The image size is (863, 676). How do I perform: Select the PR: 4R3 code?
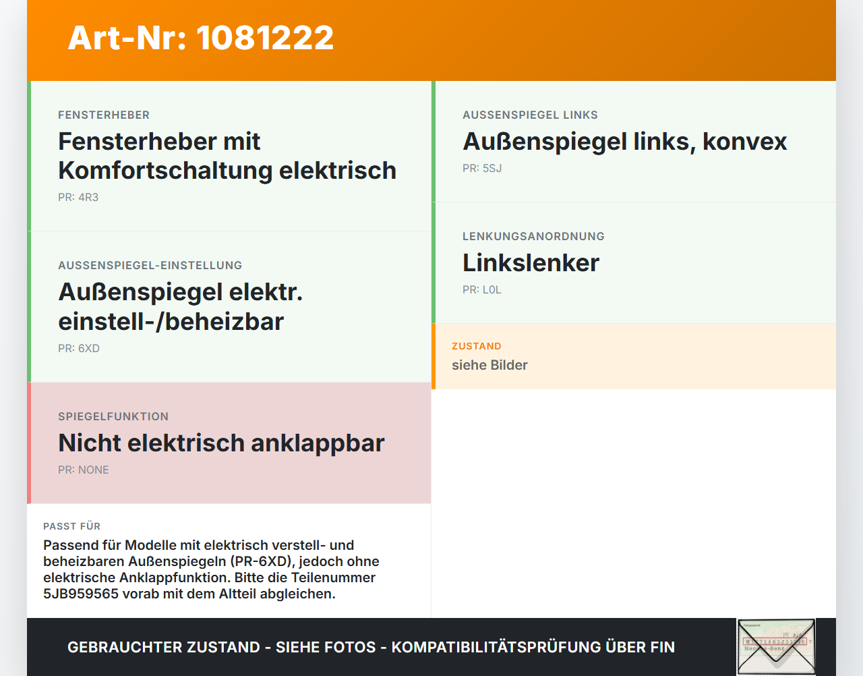coord(78,198)
